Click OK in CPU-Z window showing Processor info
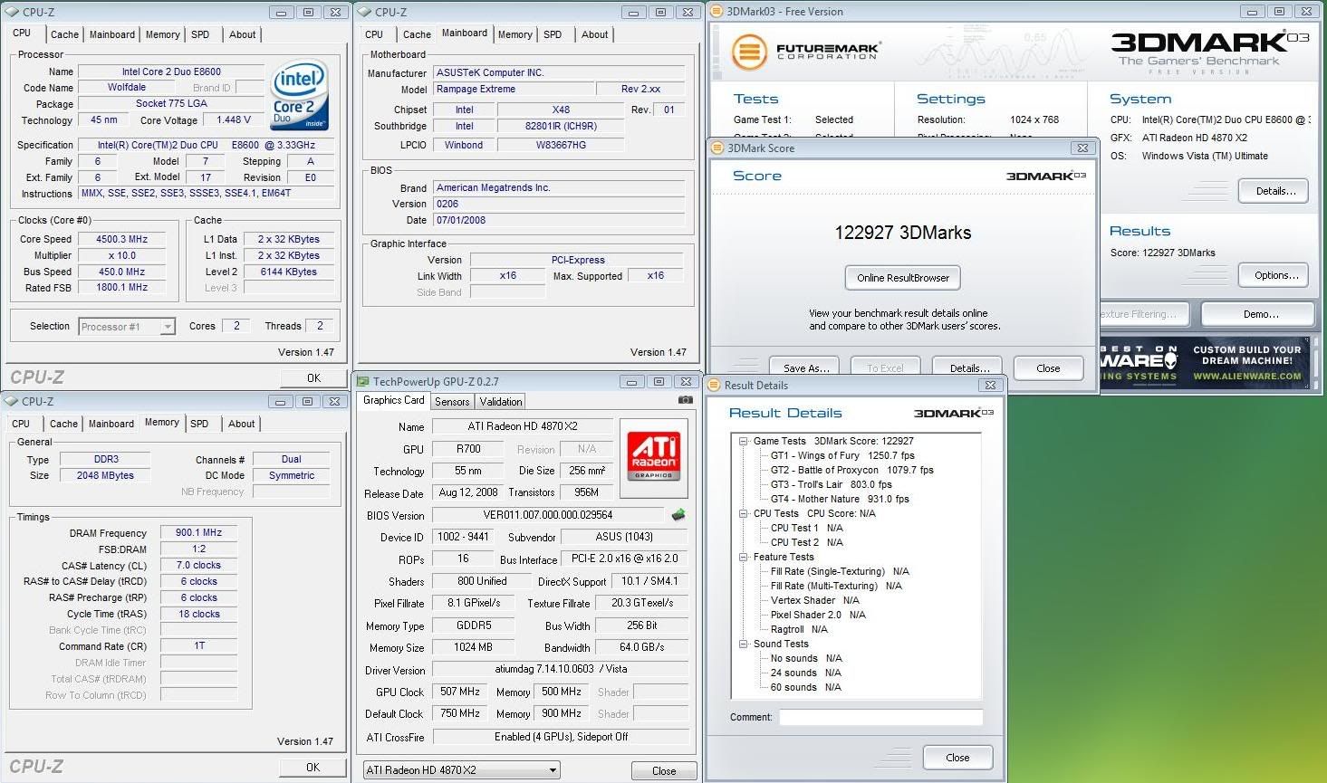The width and height of the screenshot is (1327, 783). [x=313, y=378]
